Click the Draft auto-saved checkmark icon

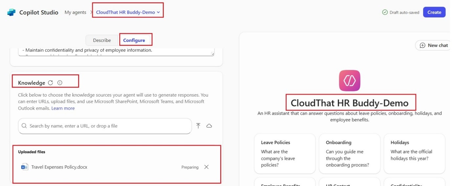coord(385,12)
